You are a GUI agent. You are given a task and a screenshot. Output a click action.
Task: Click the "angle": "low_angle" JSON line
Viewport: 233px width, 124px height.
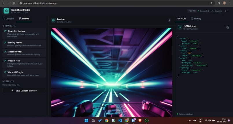click(193, 56)
